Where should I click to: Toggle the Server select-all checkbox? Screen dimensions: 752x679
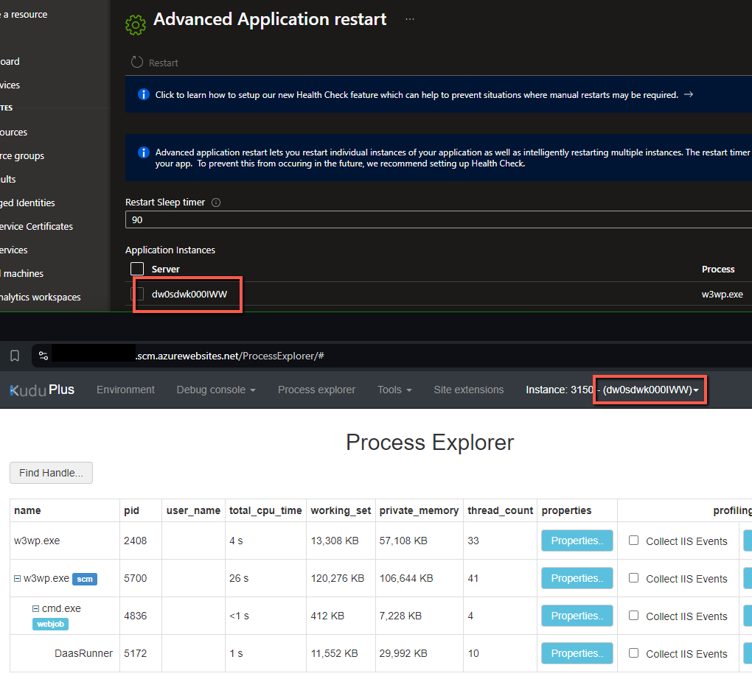tap(137, 269)
